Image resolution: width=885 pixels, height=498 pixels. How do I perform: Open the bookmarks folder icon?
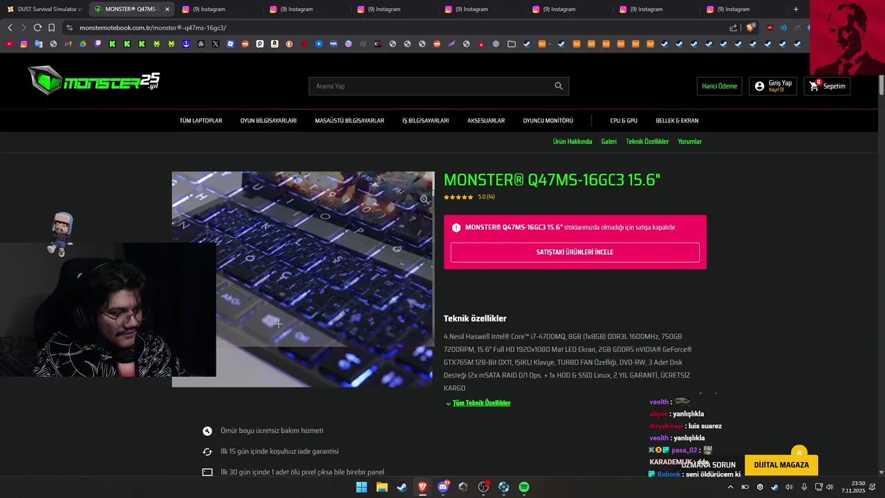(x=511, y=44)
